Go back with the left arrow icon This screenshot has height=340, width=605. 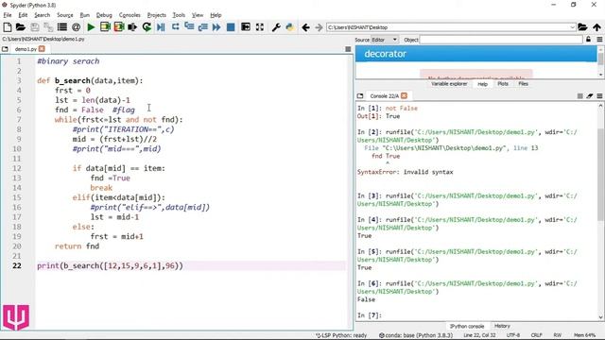click(x=305, y=27)
